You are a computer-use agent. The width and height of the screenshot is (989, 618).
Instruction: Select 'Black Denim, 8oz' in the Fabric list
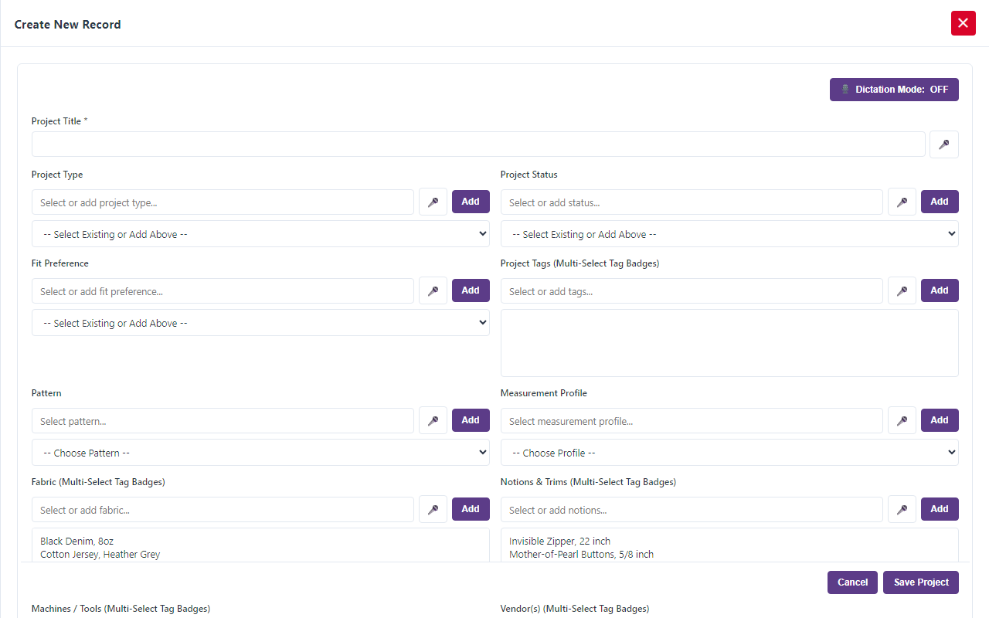pyautogui.click(x=77, y=541)
